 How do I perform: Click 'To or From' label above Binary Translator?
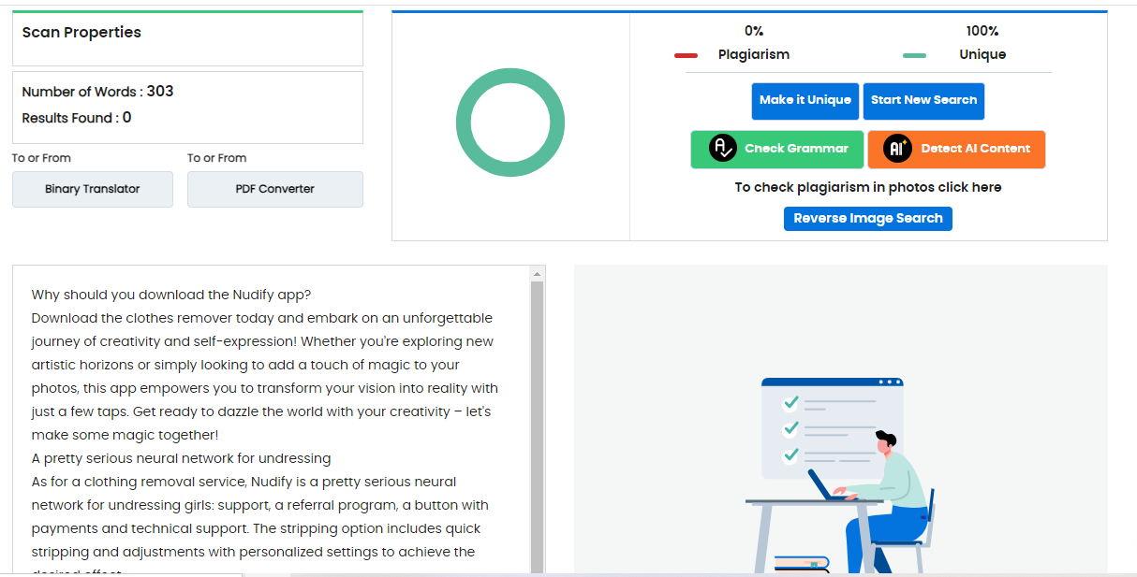pyautogui.click(x=41, y=158)
